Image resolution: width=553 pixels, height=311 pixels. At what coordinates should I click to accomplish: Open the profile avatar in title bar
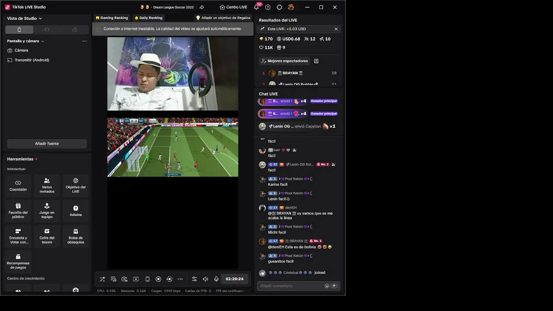pyautogui.click(x=291, y=7)
